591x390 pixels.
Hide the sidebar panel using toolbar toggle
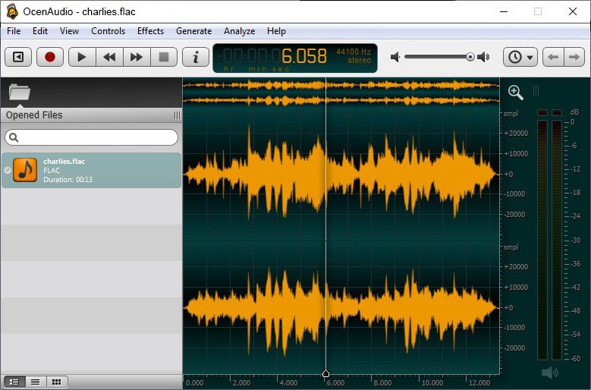(18, 57)
